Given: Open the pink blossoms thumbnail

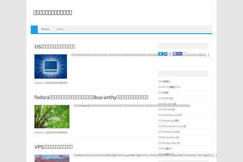Looking at the screenshot, I should 52,158.
